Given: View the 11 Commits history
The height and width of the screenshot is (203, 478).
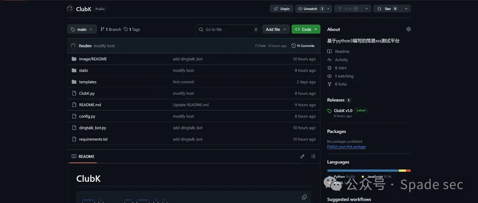Looking at the screenshot, I should tap(303, 46).
